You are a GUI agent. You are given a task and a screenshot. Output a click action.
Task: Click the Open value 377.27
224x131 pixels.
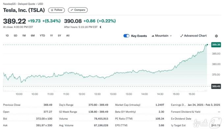click(x=48, y=112)
